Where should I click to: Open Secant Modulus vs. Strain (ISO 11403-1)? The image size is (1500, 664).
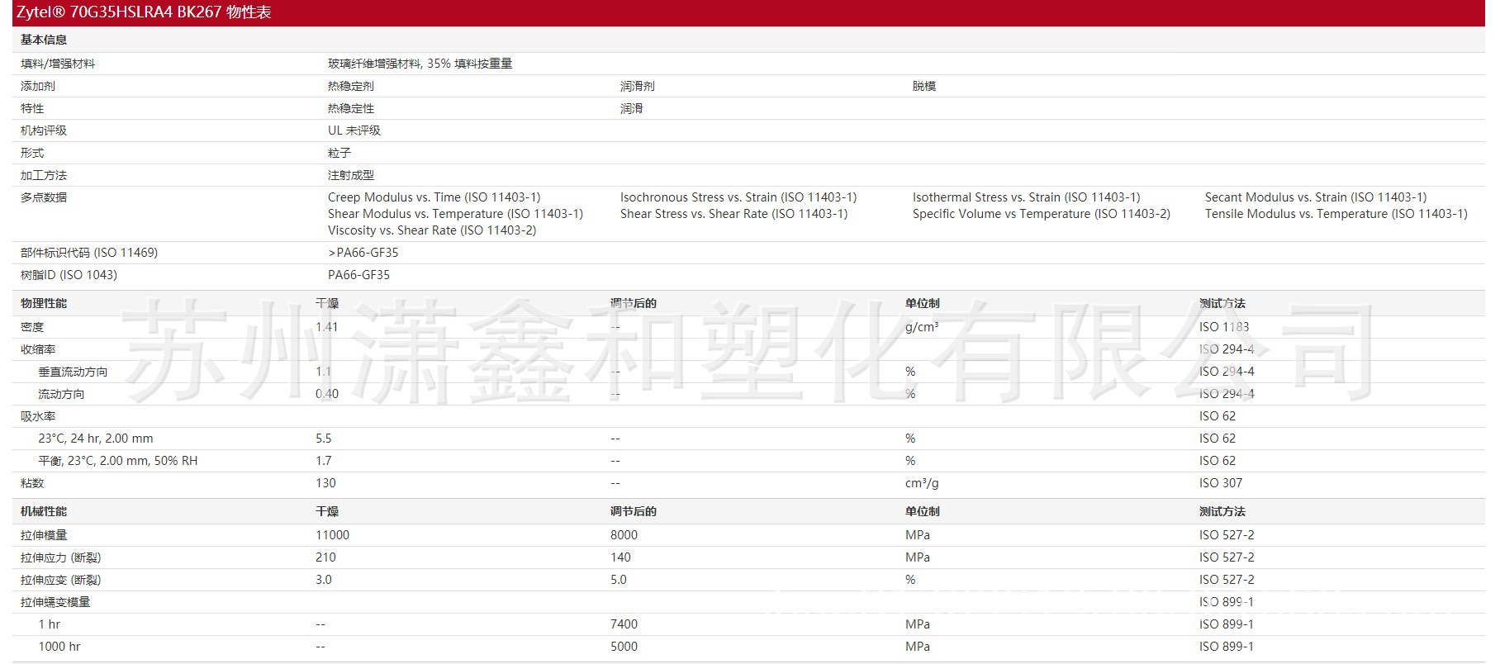1316,197
